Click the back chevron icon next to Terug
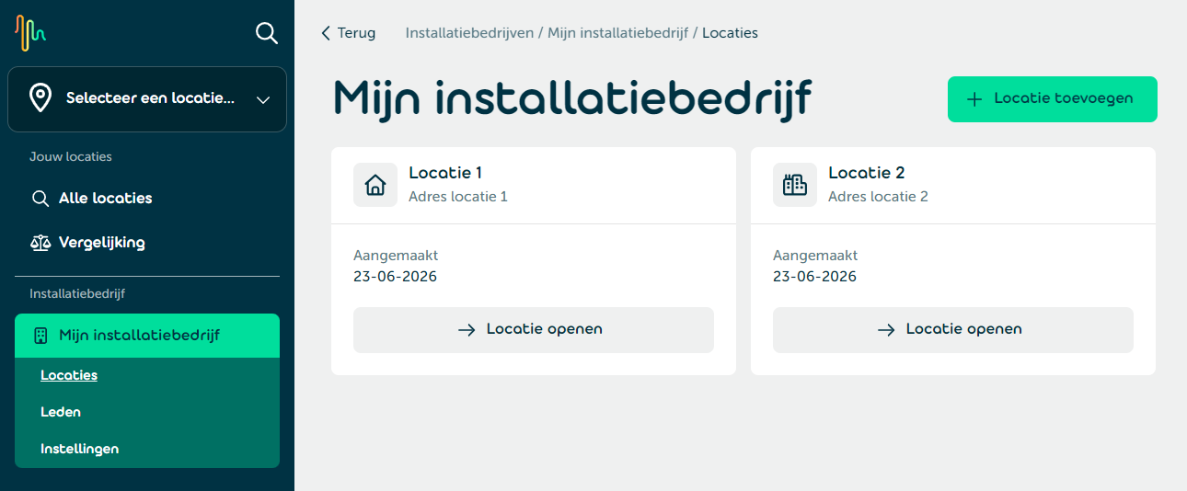1187x491 pixels. click(325, 33)
